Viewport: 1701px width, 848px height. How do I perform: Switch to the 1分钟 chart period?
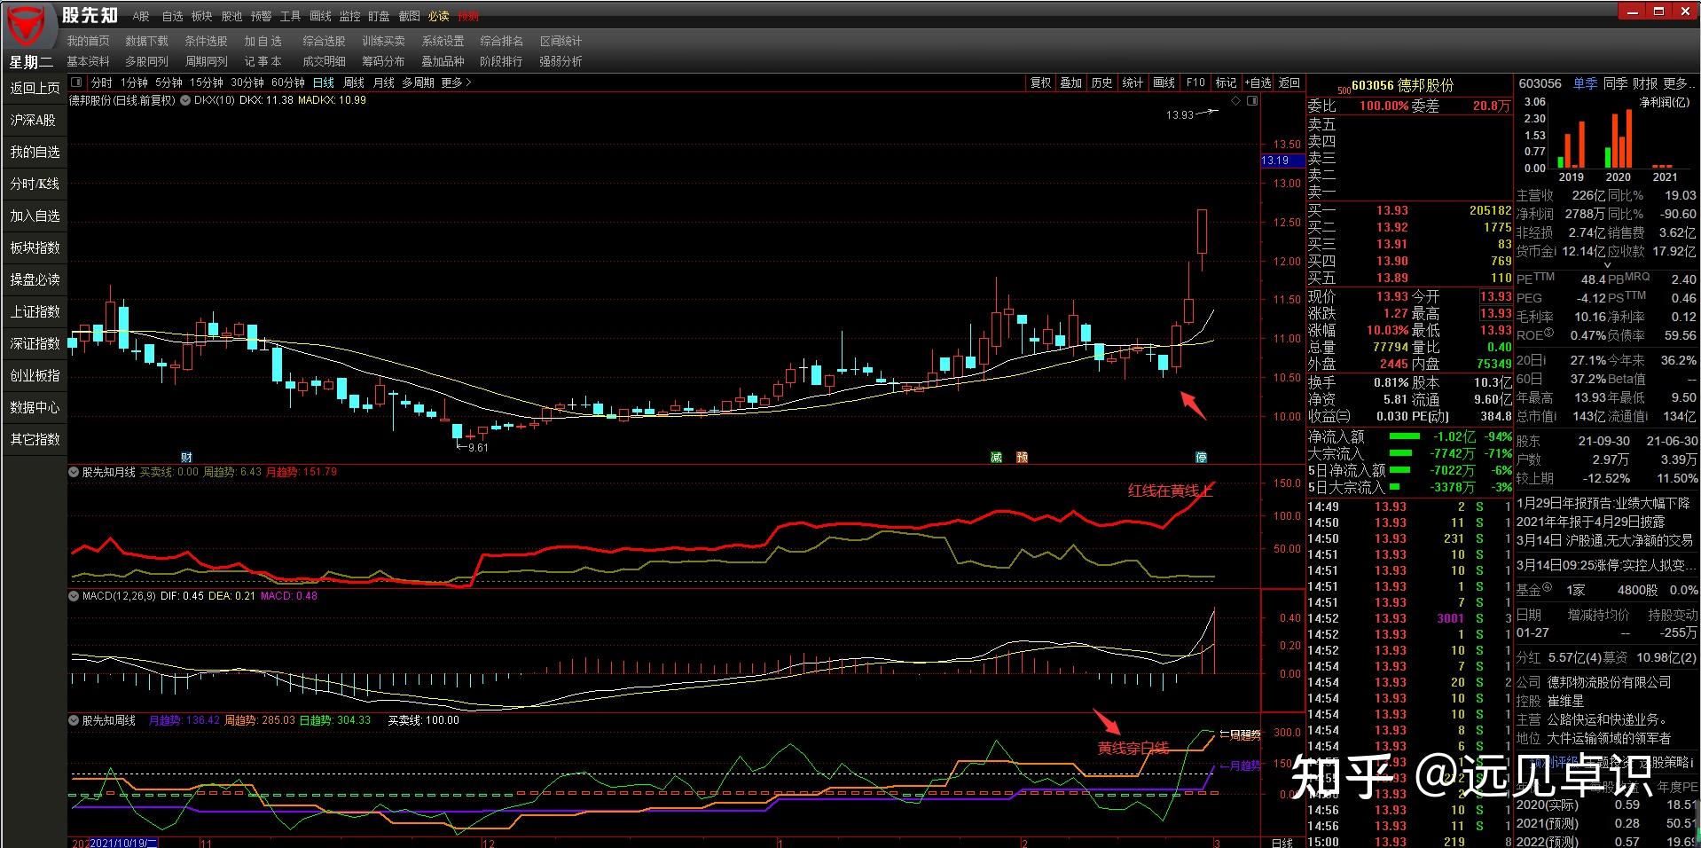134,82
